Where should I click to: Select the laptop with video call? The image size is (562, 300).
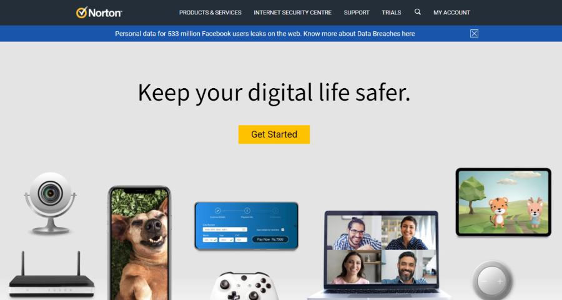point(381,255)
